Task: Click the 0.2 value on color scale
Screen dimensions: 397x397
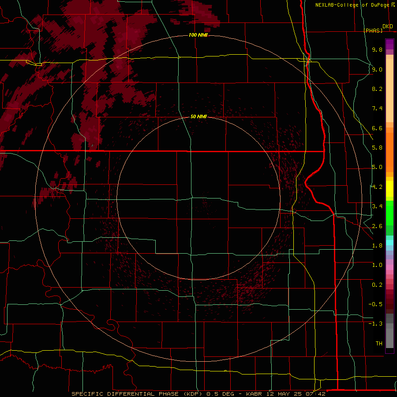Action: click(377, 285)
